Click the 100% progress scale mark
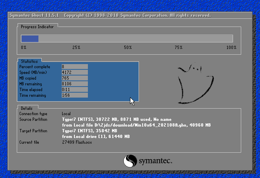 (231, 47)
